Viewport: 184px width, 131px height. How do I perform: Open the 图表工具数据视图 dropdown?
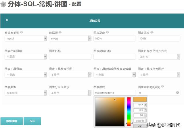[70, 75]
